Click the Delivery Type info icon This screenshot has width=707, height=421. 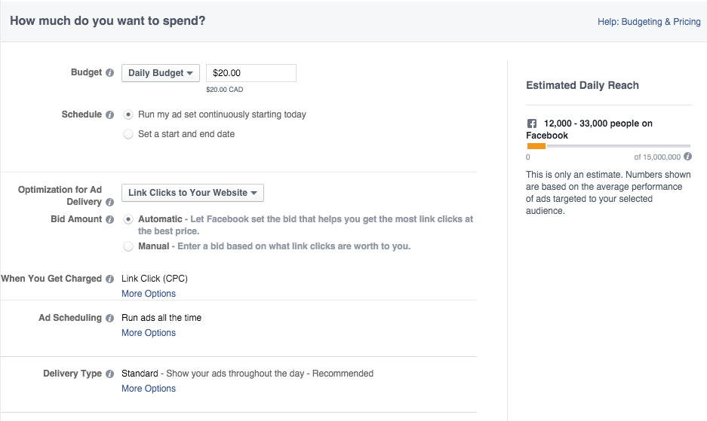110,374
